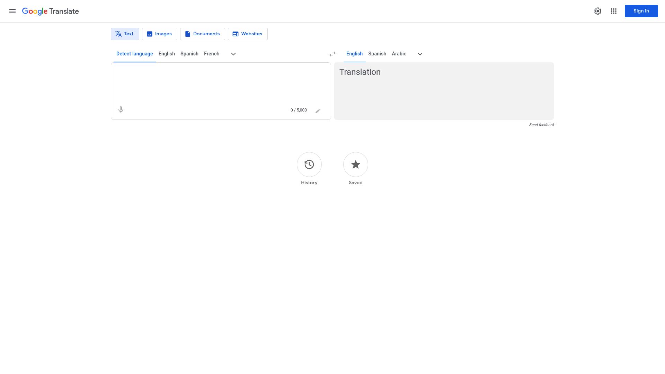Expand more target language options
This screenshot has height=374, width=665.
(420, 54)
